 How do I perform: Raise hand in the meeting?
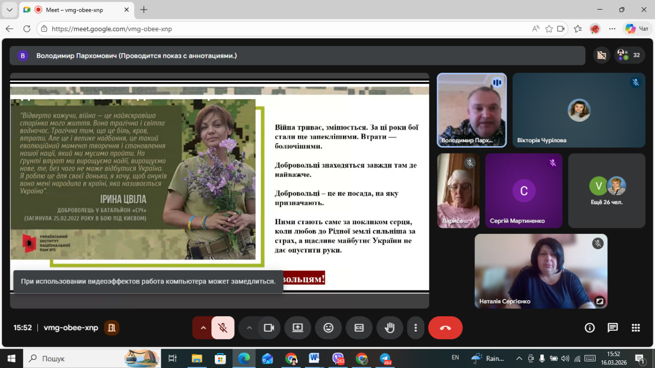[x=389, y=328]
